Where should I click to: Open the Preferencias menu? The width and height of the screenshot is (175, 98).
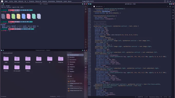pos(59,1)
